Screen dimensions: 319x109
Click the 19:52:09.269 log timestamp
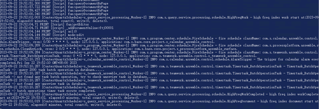pyautogui.click(x=20, y=45)
